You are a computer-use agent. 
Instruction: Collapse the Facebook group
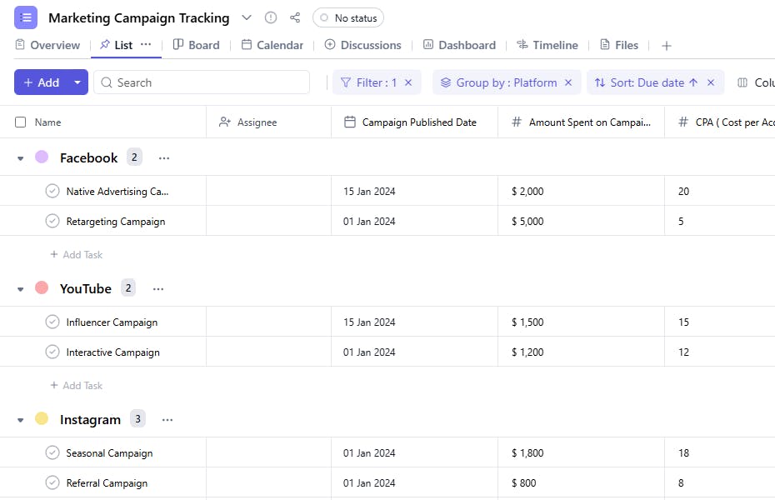[21, 158]
